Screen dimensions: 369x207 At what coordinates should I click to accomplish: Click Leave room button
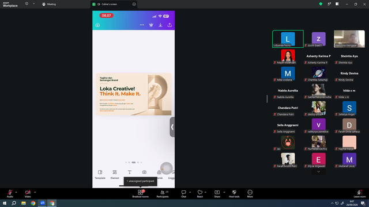(360, 194)
